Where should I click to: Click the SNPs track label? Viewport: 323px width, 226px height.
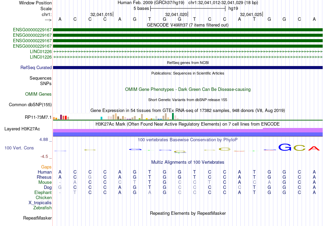coord(46,83)
